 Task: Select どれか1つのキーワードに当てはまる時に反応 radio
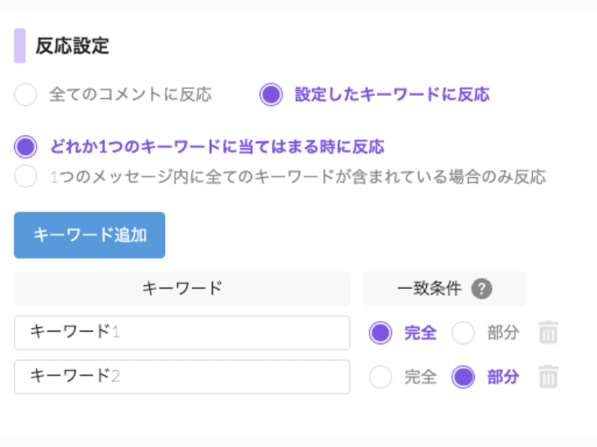pos(26,147)
